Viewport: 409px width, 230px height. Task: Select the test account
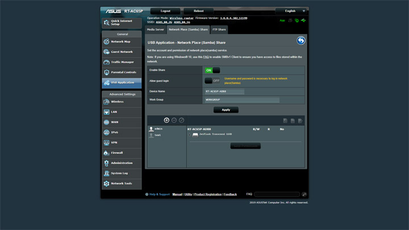tap(157, 135)
